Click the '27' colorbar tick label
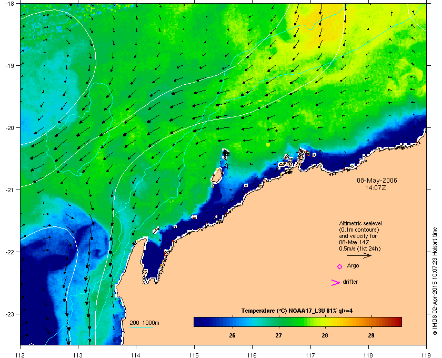442x358 pixels. click(x=278, y=335)
